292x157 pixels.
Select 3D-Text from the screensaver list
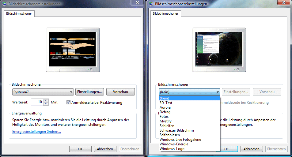[x=189, y=103]
